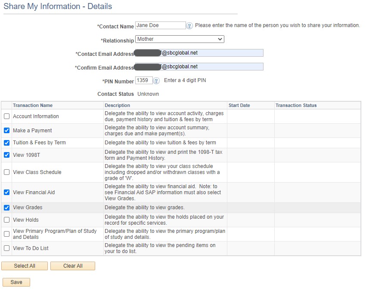Uncheck the Make a Payment checkbox
The height and width of the screenshot is (290, 366).
6,131
